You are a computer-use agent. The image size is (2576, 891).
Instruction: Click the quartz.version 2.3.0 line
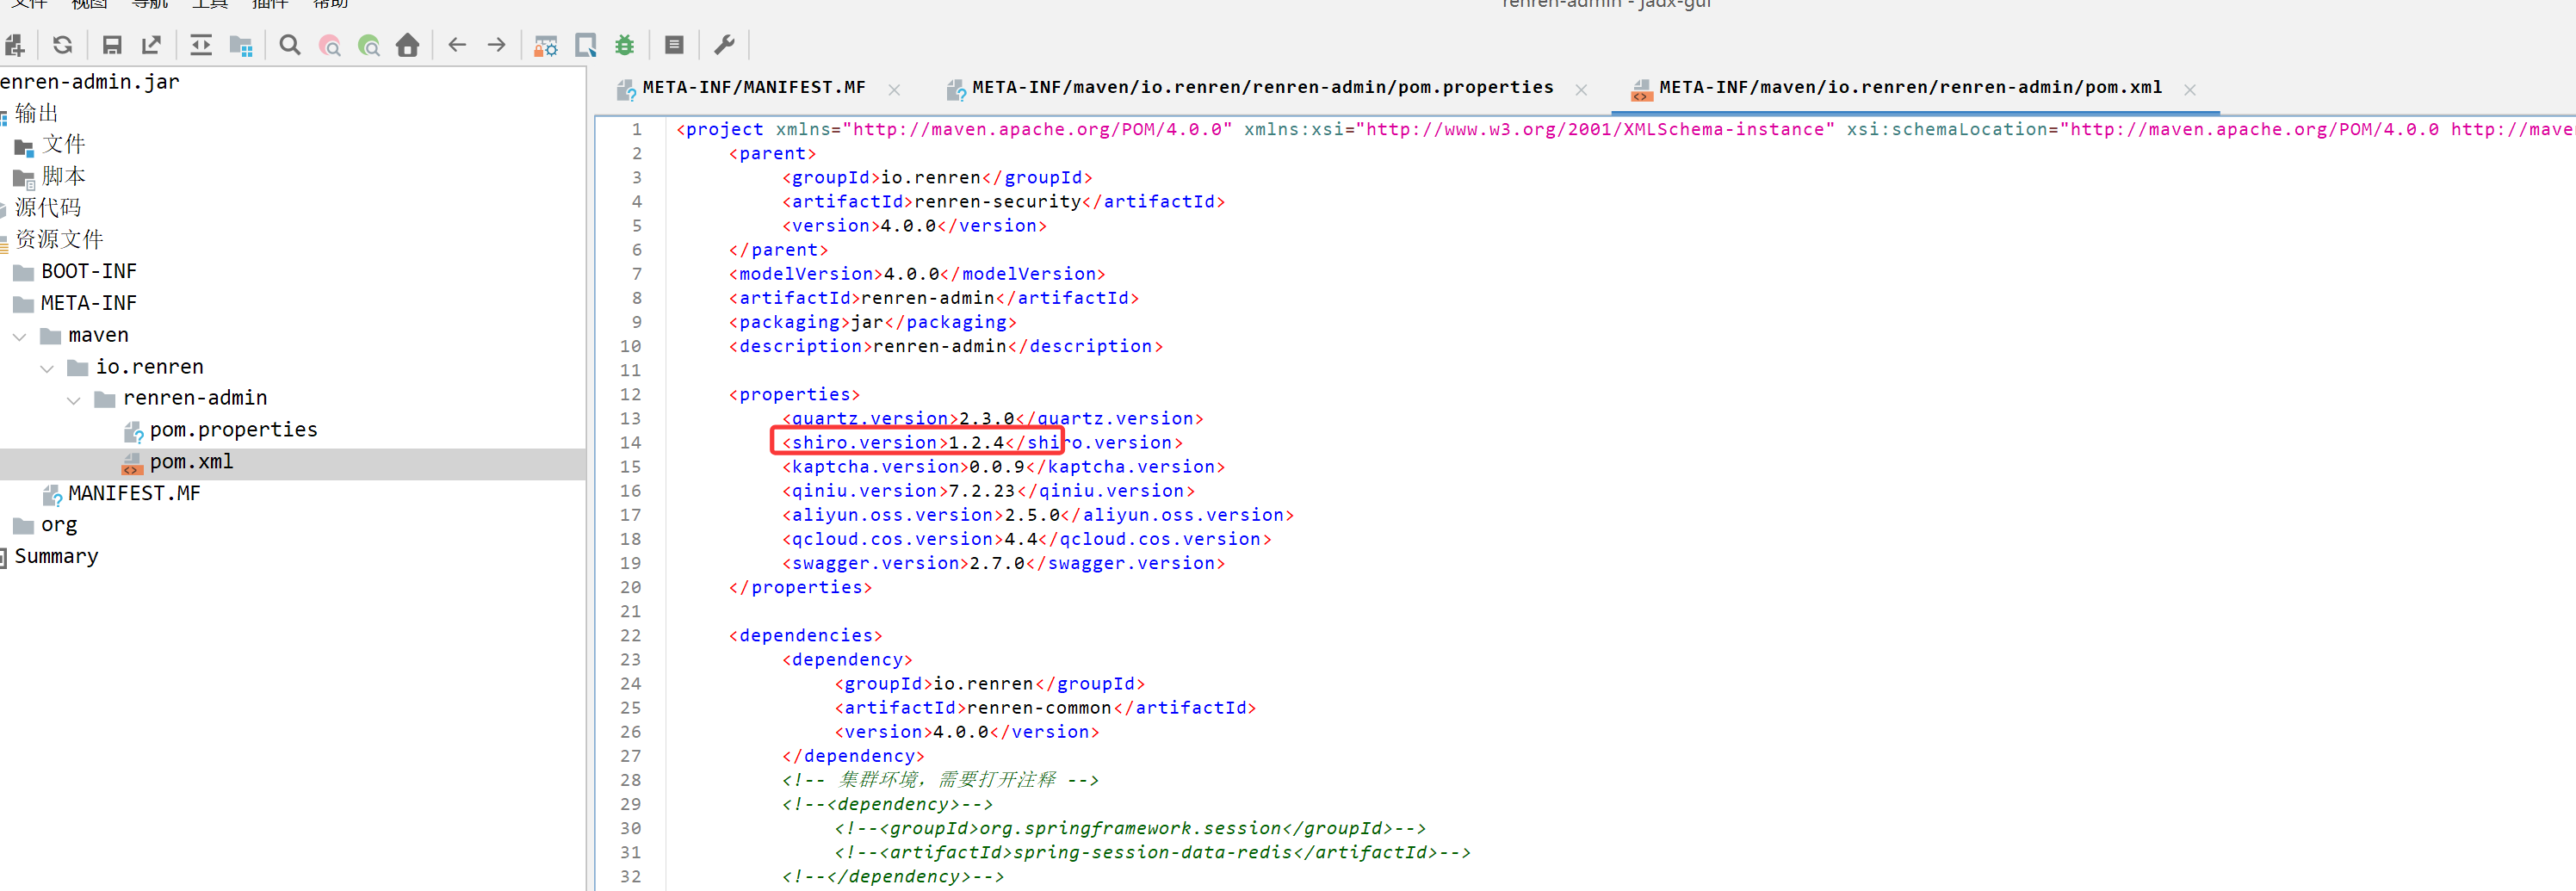tap(993, 419)
